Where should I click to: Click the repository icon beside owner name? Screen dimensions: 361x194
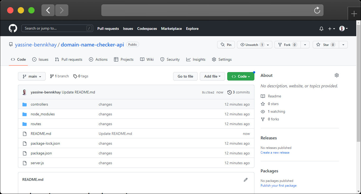click(11, 45)
